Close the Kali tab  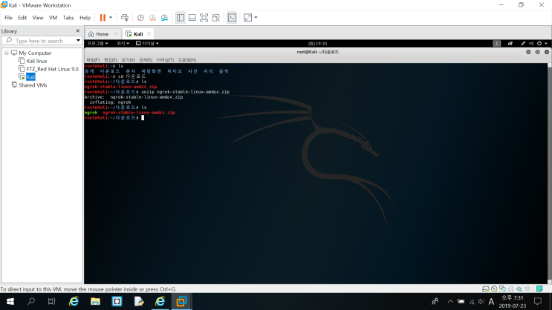point(149,33)
